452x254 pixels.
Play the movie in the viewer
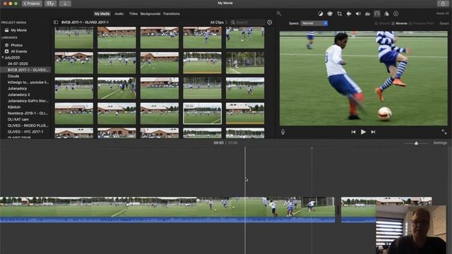point(363,132)
